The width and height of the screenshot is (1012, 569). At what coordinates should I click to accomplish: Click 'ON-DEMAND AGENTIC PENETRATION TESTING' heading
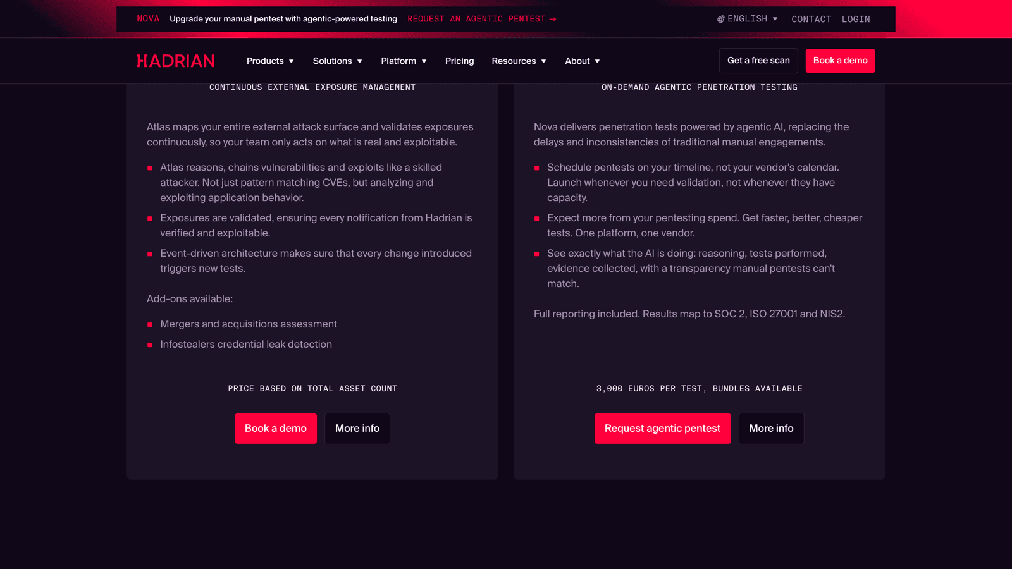[x=699, y=87]
